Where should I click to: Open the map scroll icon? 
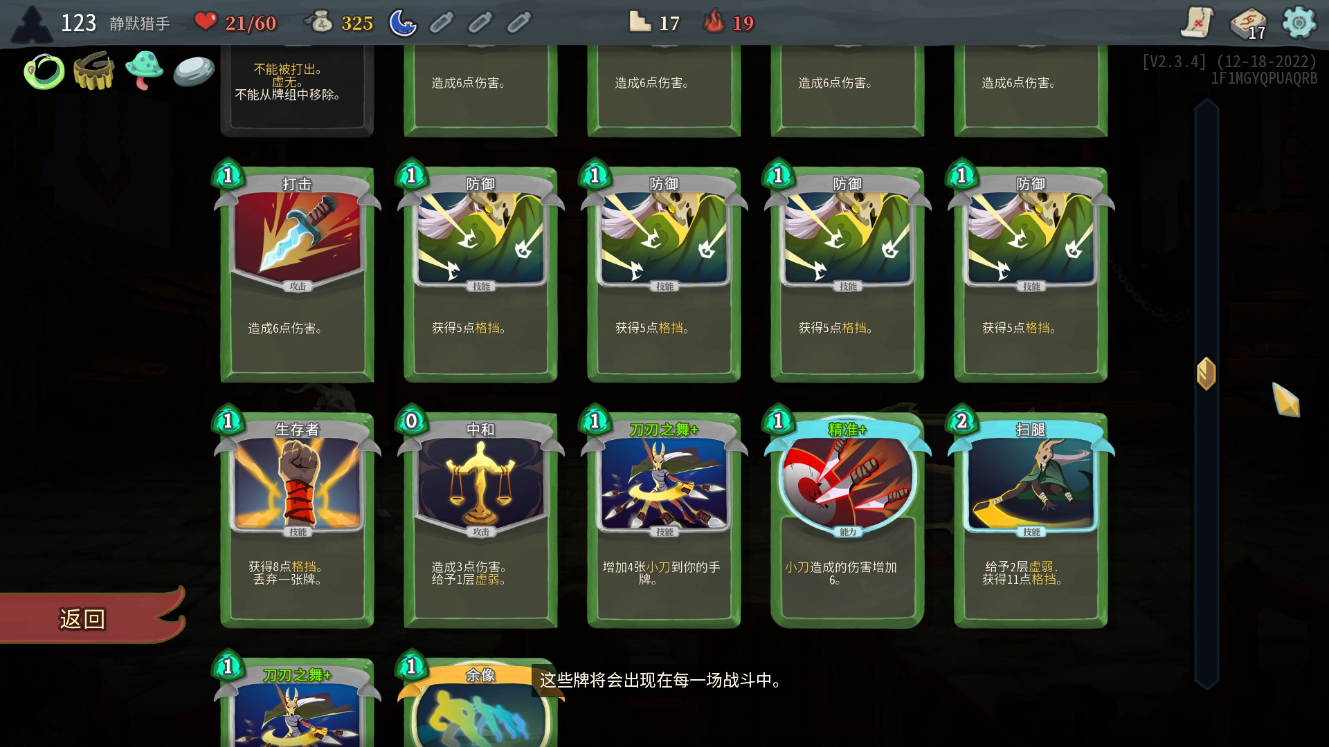tap(1197, 23)
